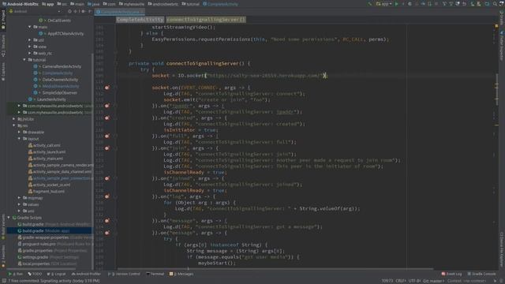This screenshot has width=505, height=284.
Task: Toggle breakpoint on first "message" handler line
Action: [x=107, y=221]
